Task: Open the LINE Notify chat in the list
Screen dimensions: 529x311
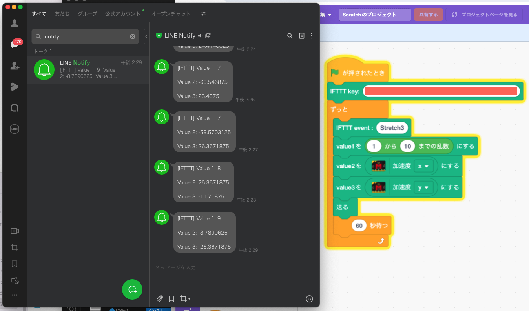Action: [x=88, y=69]
